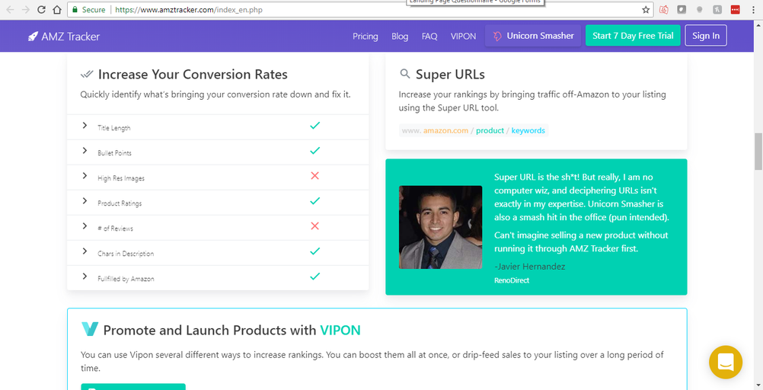Image resolution: width=763 pixels, height=390 pixels.
Task: Open the Pricing menu item
Action: pos(365,36)
